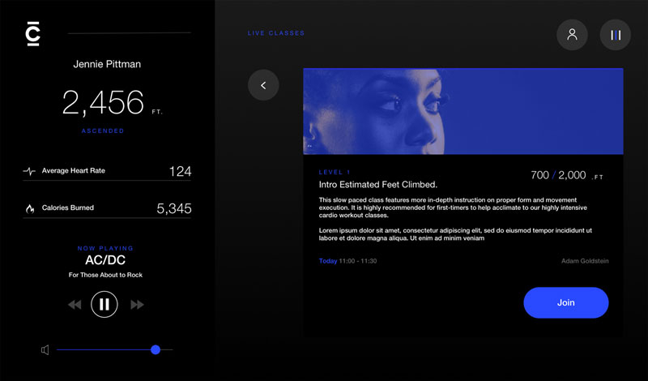Skip forward to the next track
This screenshot has width=648, height=381.
click(137, 305)
